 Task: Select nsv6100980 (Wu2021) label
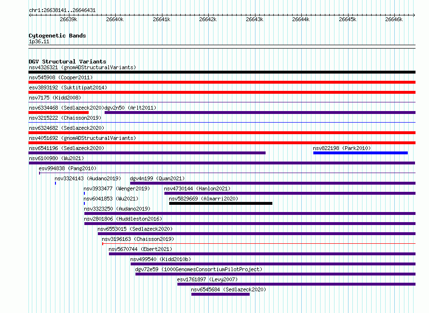(x=56, y=158)
